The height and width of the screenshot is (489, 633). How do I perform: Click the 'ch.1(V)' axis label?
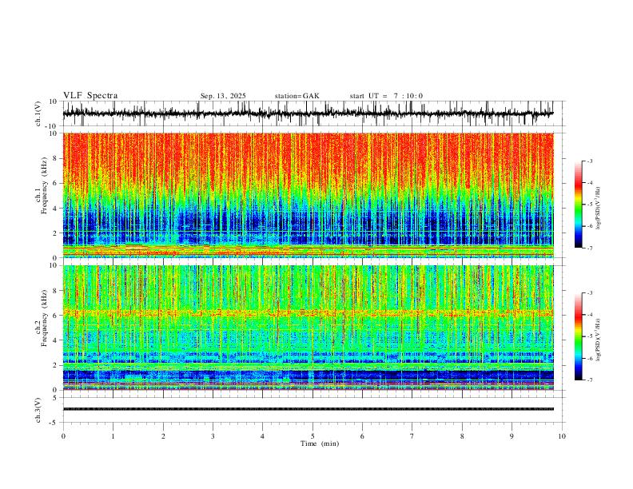(38, 113)
